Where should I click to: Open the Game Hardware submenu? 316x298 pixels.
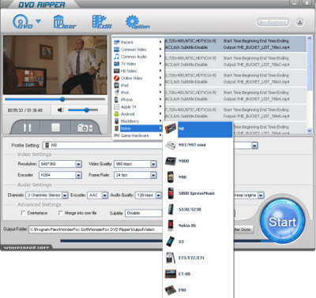(x=137, y=136)
